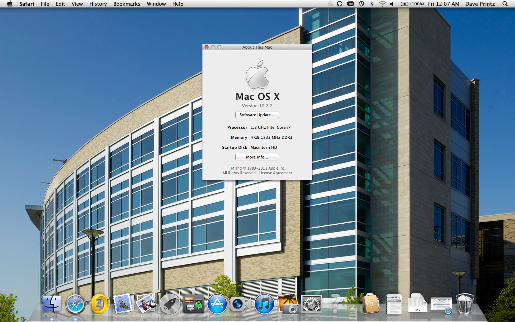Screen dimensions: 515x322
Task: Click the Apple logo in About window
Action: pos(257,75)
